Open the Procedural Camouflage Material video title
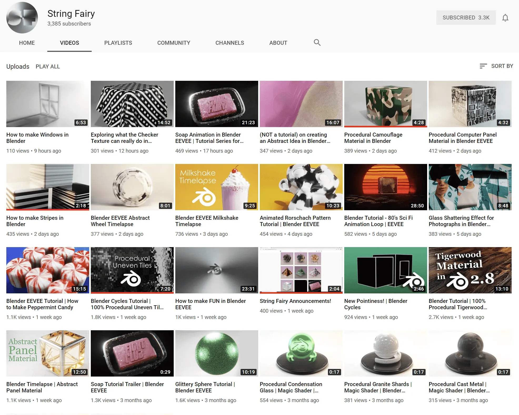Screen dimensions: 519x415 373,138
